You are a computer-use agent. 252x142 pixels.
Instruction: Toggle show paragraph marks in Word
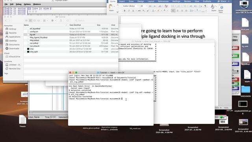pos(206,6)
